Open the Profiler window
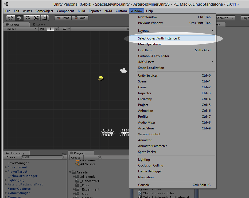249x198 pixels. [173, 117]
